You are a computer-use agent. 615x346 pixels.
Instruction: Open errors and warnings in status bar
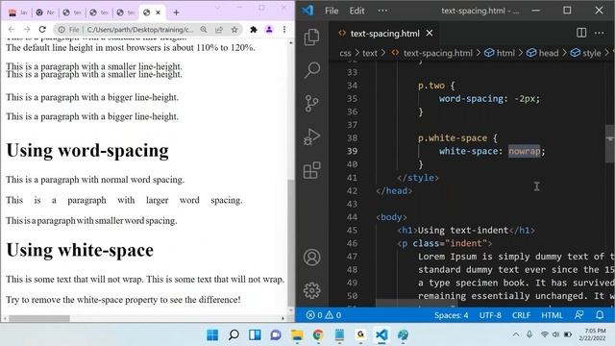(324, 315)
